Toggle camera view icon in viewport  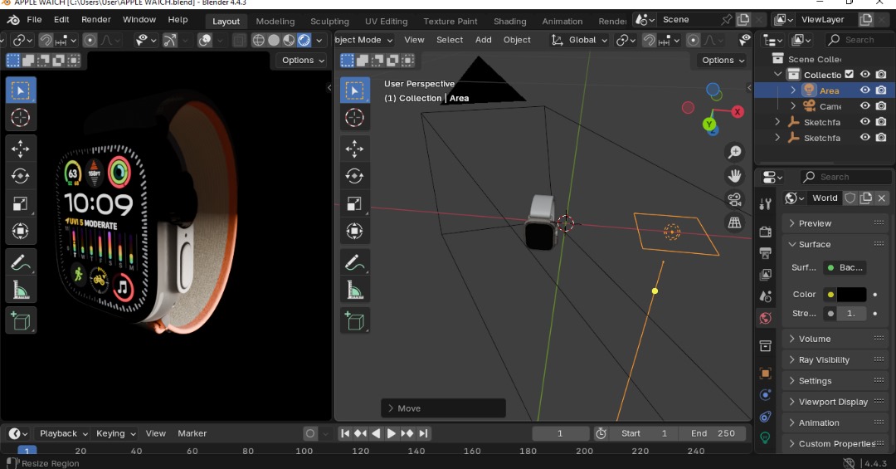click(x=734, y=199)
